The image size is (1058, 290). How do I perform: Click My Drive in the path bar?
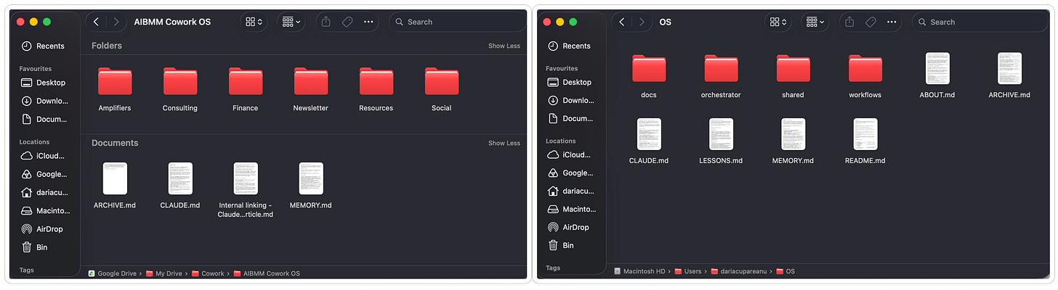coord(164,273)
